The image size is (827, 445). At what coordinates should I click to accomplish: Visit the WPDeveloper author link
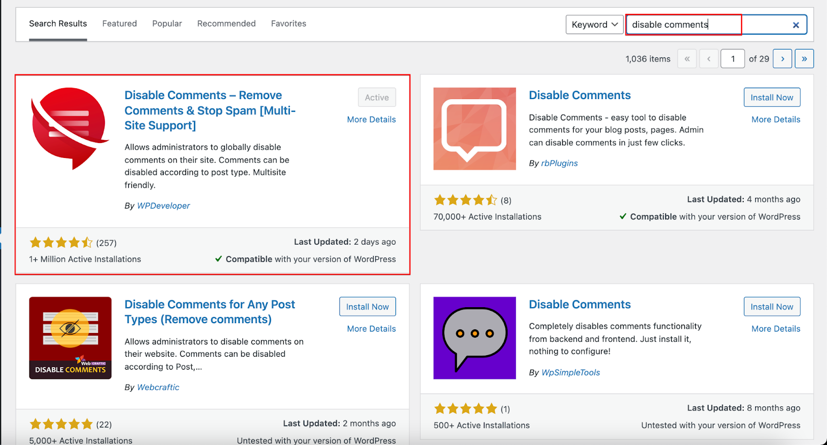coord(163,205)
